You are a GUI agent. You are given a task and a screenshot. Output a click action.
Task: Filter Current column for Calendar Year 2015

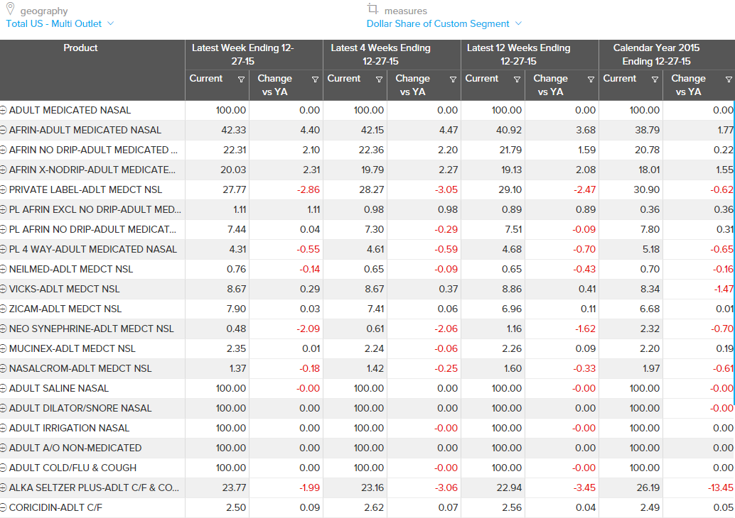655,79
